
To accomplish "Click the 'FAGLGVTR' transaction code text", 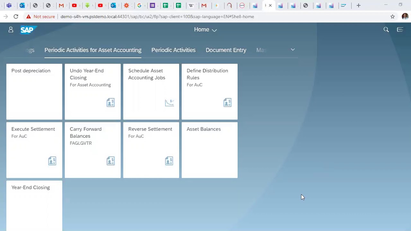I will (81, 143).
